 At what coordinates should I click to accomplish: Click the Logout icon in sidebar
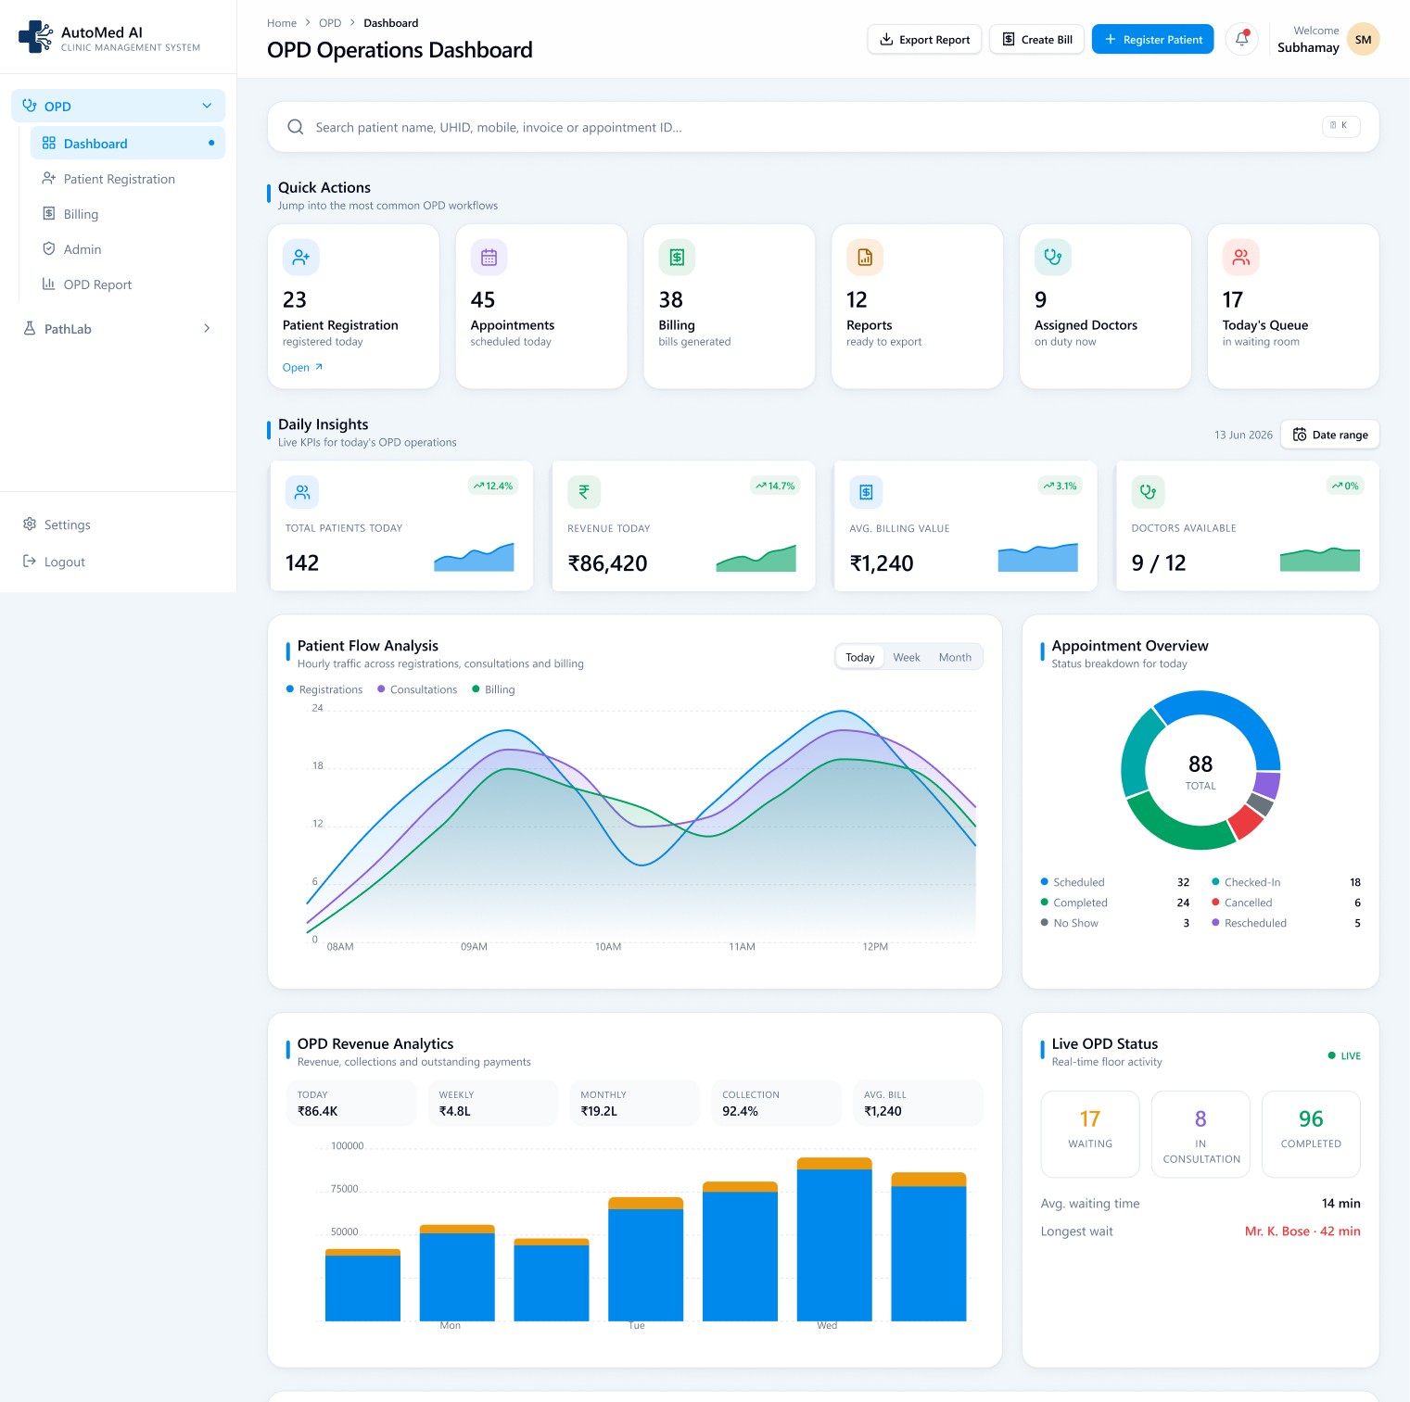pyautogui.click(x=30, y=562)
